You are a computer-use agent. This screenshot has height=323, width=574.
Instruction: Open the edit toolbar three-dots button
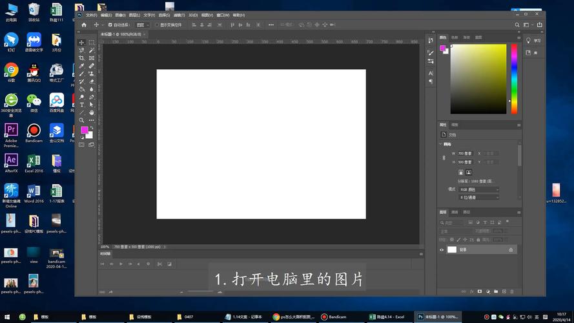(x=92, y=120)
